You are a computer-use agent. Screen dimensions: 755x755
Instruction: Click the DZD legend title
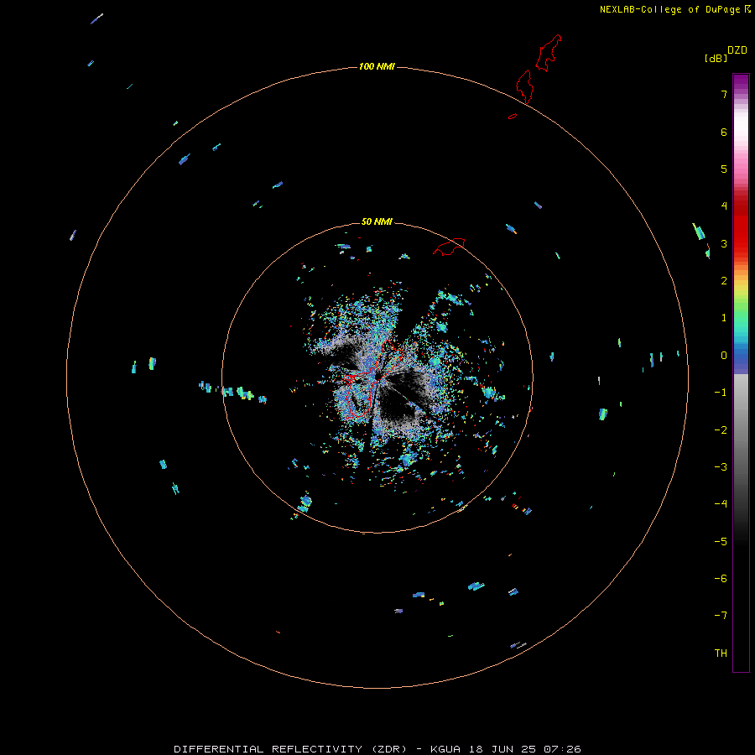coord(737,50)
